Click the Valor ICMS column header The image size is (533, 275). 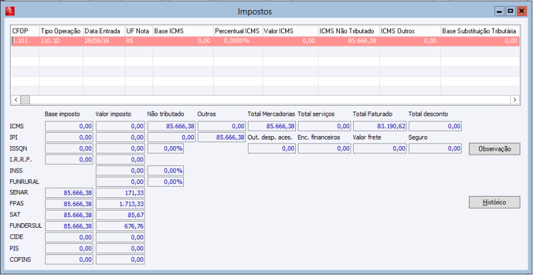(290, 31)
